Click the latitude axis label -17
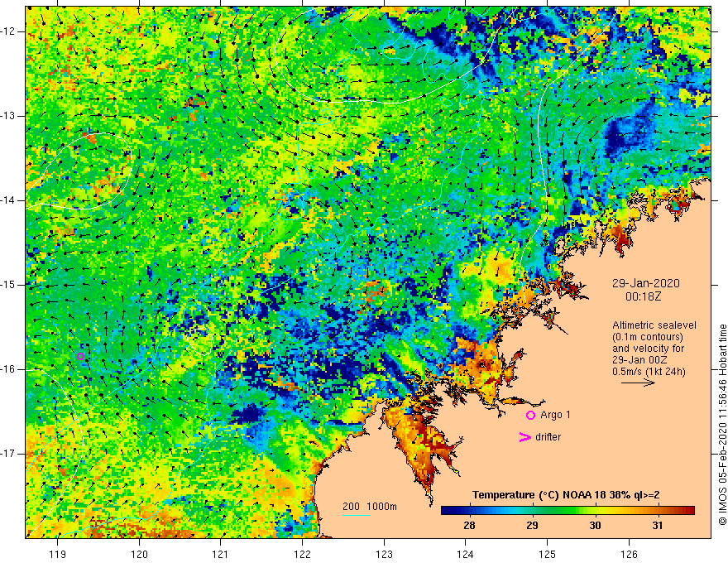This screenshot has width=728, height=563. point(8,454)
